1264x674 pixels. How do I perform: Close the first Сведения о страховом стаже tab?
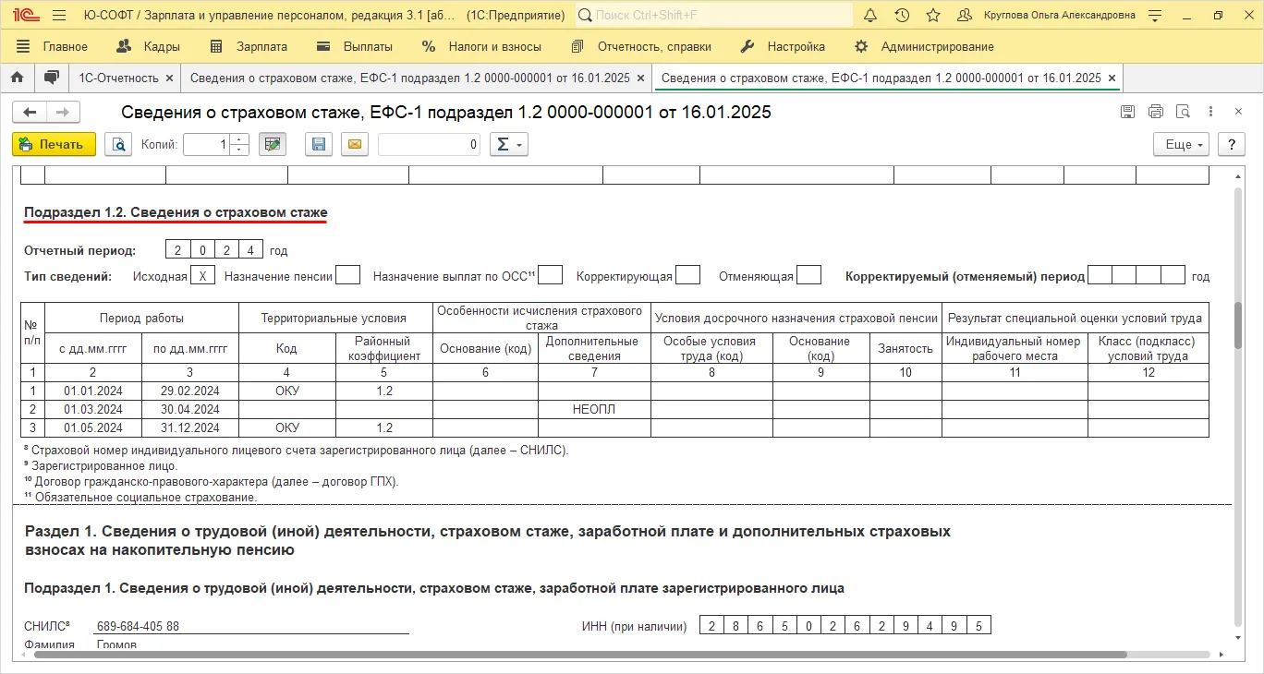(x=641, y=78)
